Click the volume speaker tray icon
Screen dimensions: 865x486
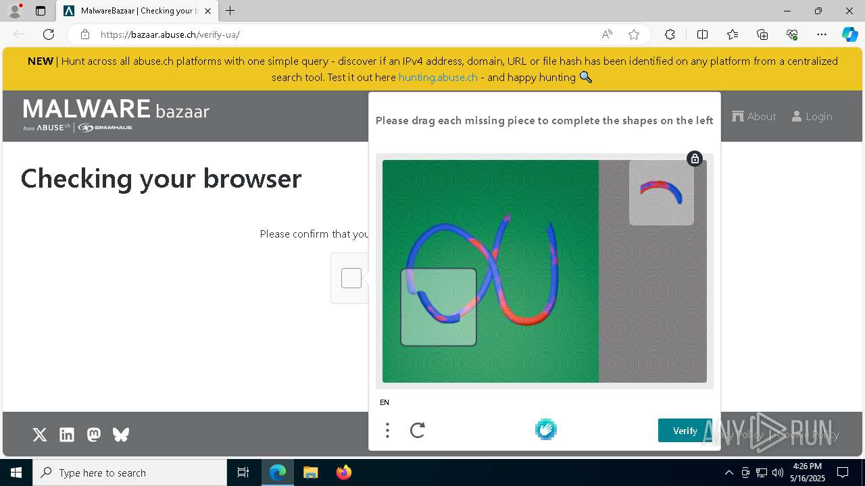[778, 473]
